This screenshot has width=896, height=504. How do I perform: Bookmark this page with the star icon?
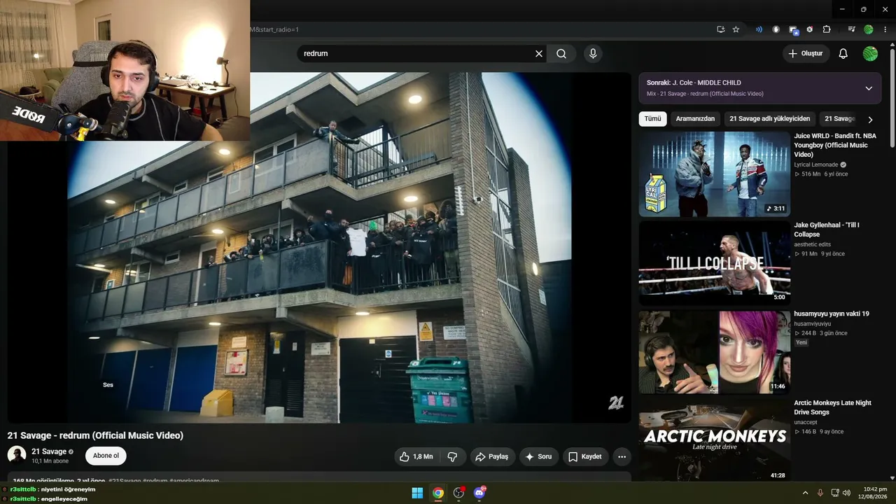pos(736,29)
